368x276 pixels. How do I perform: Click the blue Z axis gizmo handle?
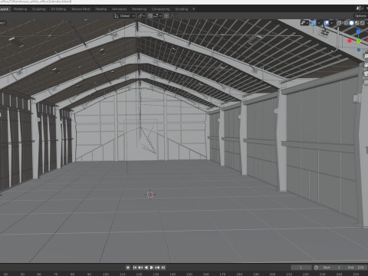pos(359,31)
